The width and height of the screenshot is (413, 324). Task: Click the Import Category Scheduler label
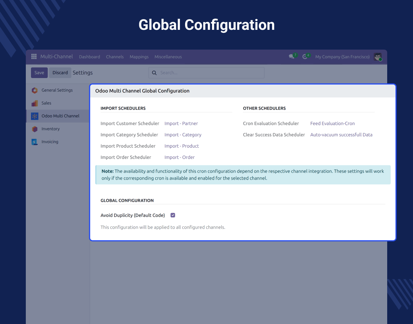tap(129, 135)
